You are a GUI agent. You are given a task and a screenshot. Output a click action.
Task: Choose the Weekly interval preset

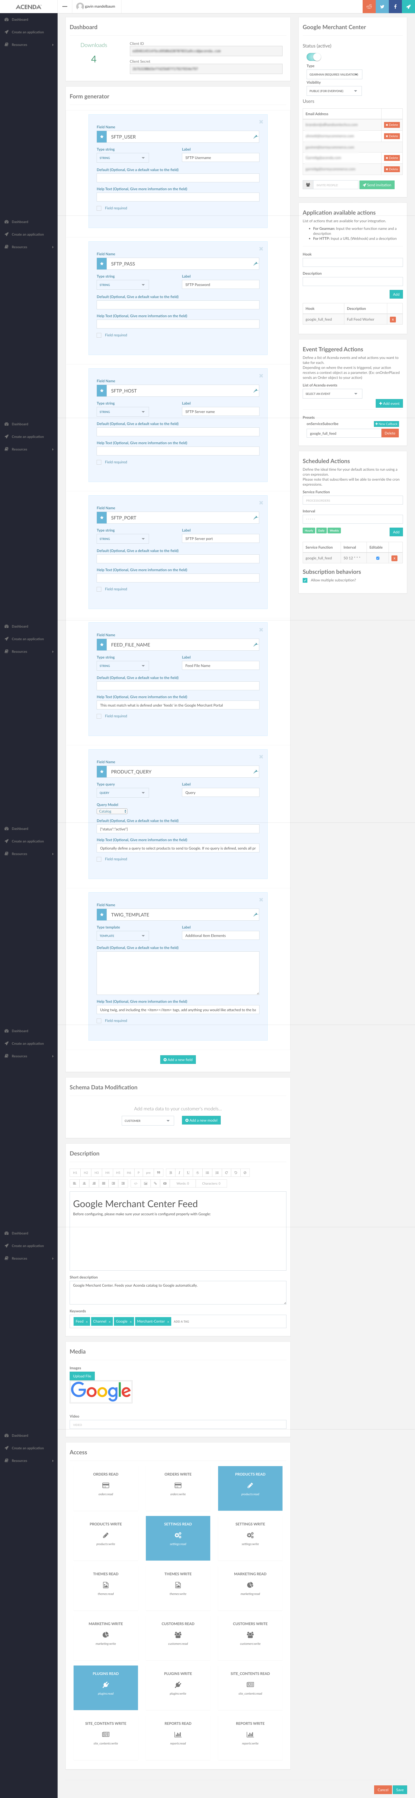[x=334, y=531]
